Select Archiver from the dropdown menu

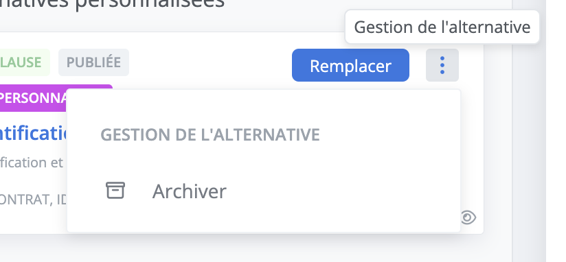coord(264,191)
